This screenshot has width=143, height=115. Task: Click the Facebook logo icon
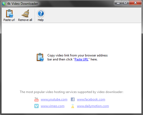coord(73,99)
